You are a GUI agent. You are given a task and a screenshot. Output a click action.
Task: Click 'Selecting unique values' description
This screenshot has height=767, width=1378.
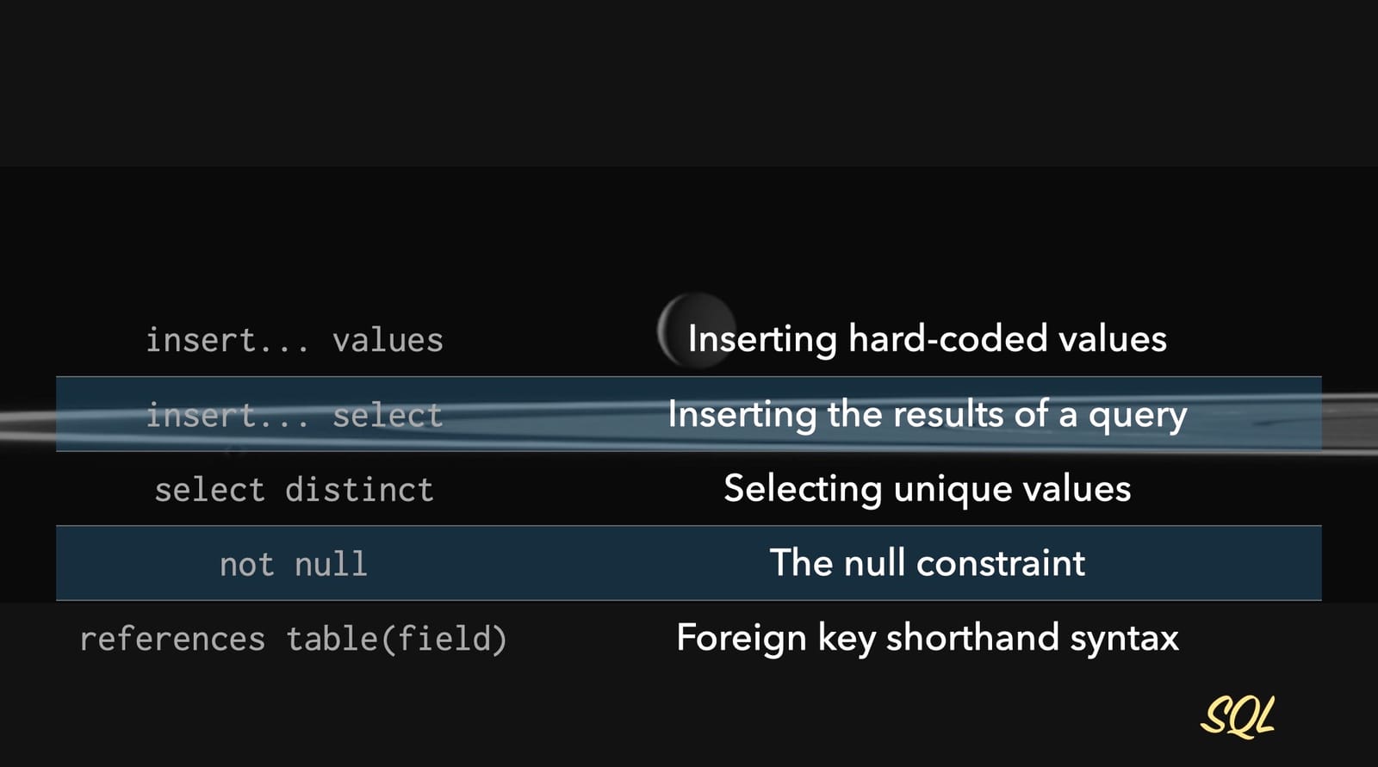pyautogui.click(x=927, y=488)
